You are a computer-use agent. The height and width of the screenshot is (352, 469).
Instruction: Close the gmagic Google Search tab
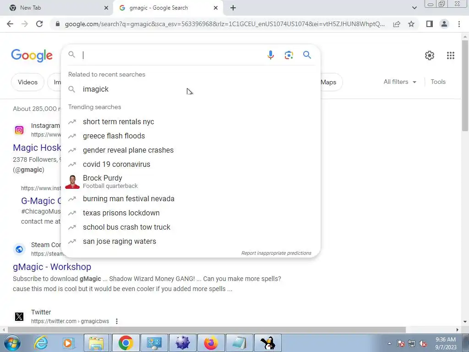pos(216,8)
